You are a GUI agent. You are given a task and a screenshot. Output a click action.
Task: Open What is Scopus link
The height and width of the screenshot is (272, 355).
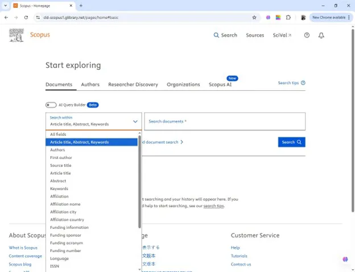[x=23, y=248]
